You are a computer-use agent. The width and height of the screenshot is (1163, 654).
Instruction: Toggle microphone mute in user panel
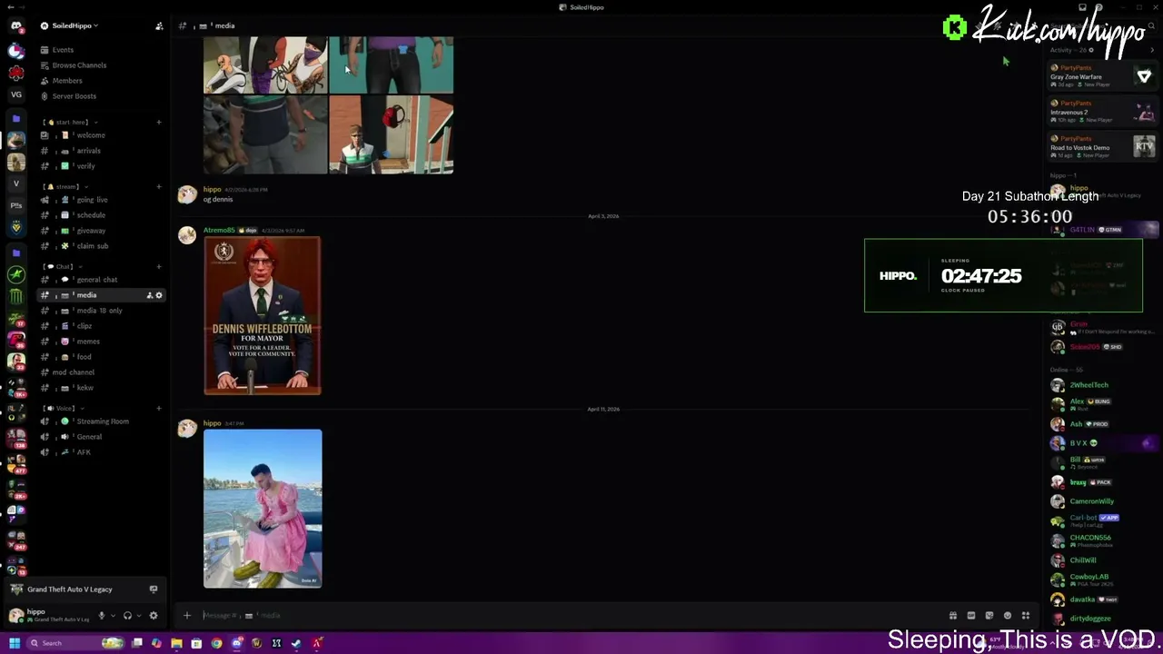101,615
